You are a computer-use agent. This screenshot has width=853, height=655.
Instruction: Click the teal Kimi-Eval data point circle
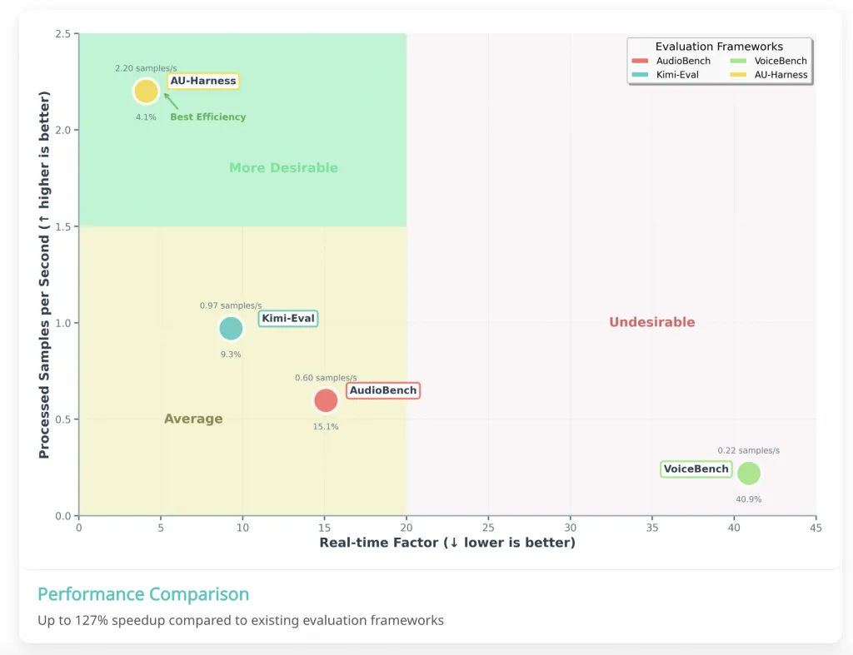[x=231, y=328]
